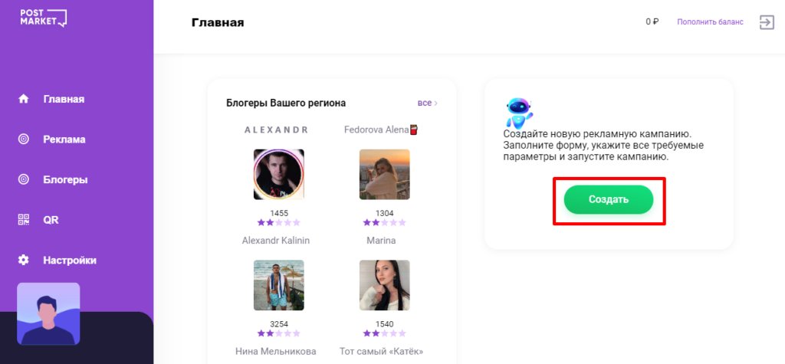Open the Главная home icon
The height and width of the screenshot is (364, 785).
click(24, 99)
